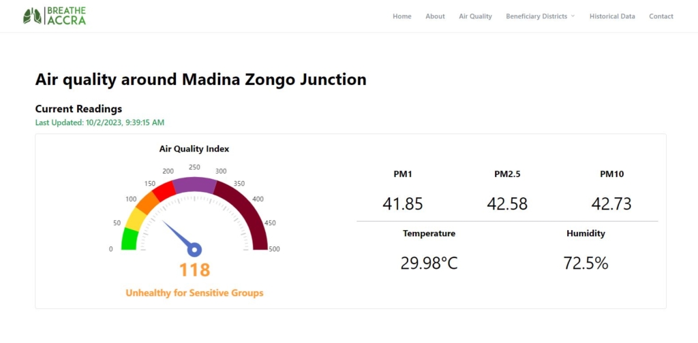
Task: Click the blue gauge needle hub
Action: [x=194, y=249]
